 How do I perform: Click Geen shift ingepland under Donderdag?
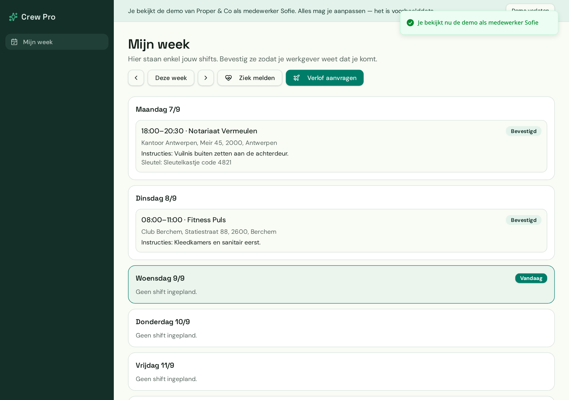pyautogui.click(x=166, y=335)
